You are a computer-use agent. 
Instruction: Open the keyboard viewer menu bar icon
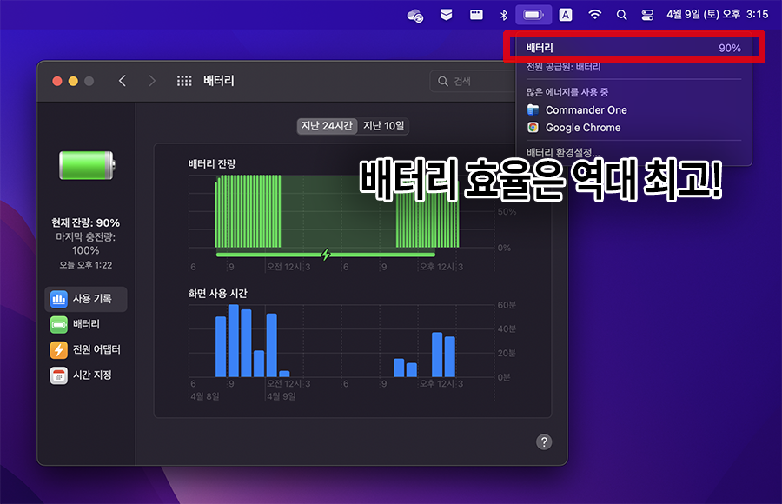pyautogui.click(x=476, y=15)
